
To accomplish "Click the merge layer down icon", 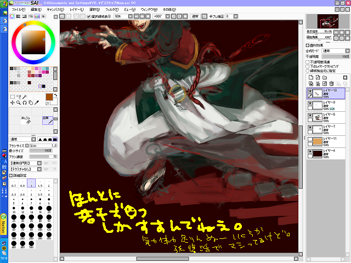I will coord(318,84).
